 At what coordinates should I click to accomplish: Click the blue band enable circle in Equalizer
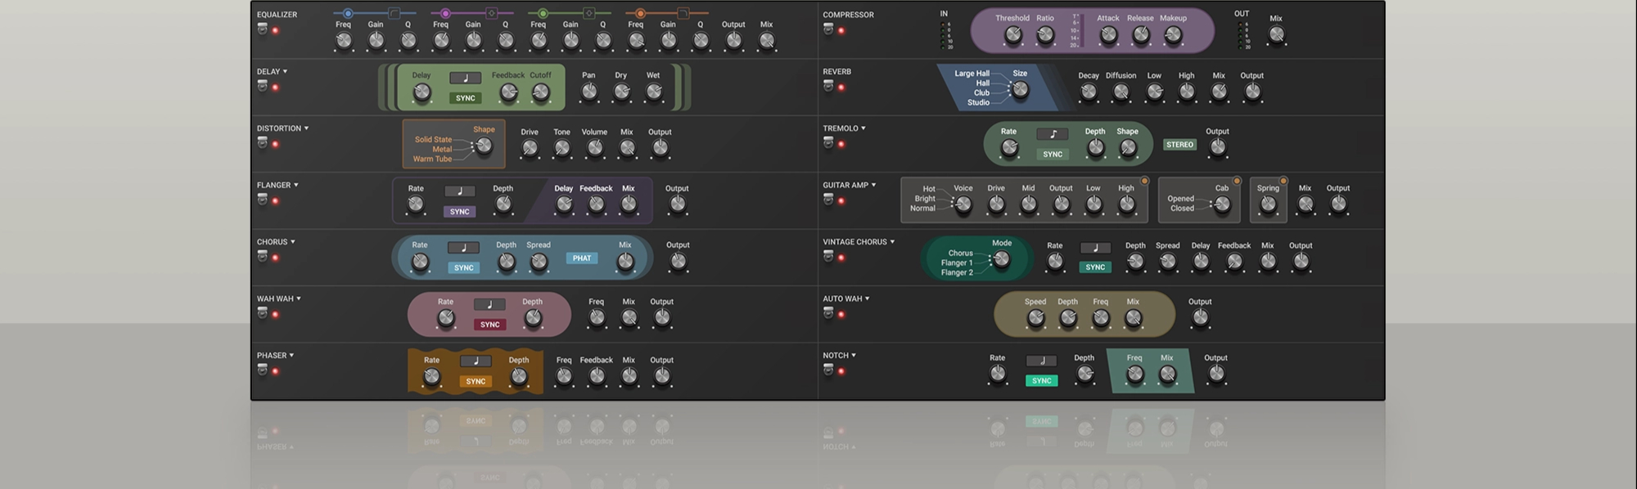click(x=348, y=13)
